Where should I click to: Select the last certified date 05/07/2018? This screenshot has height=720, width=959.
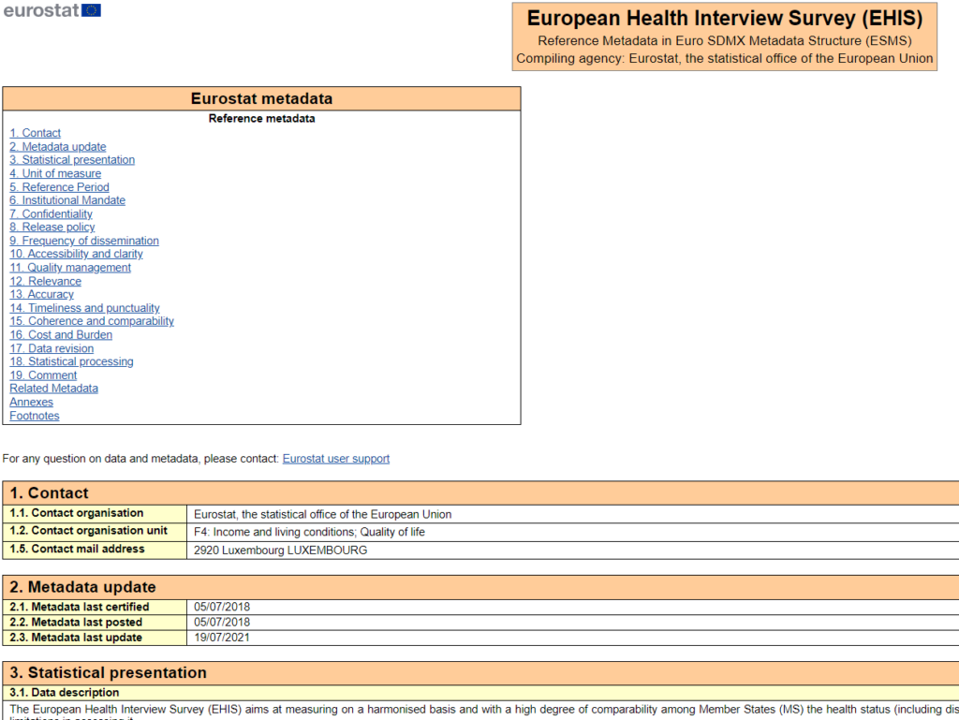[222, 607]
